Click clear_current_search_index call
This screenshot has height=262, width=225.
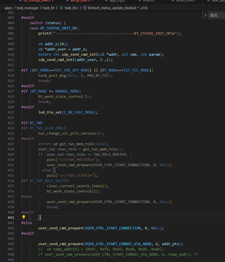tap(75, 186)
